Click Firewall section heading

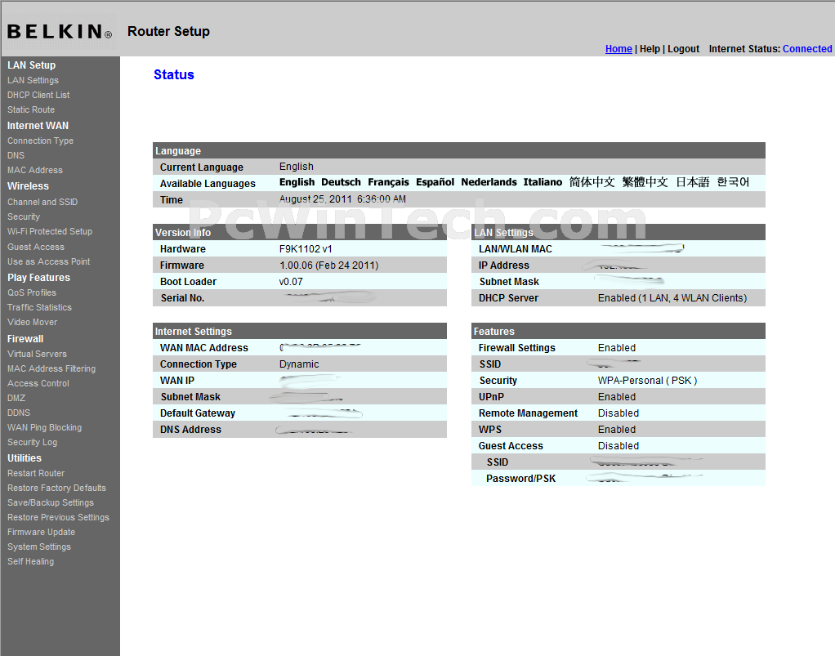[25, 339]
